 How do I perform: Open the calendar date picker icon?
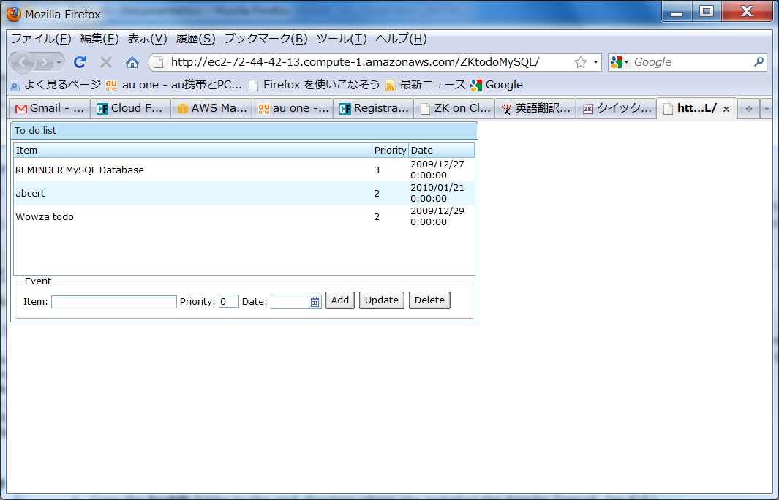point(315,302)
